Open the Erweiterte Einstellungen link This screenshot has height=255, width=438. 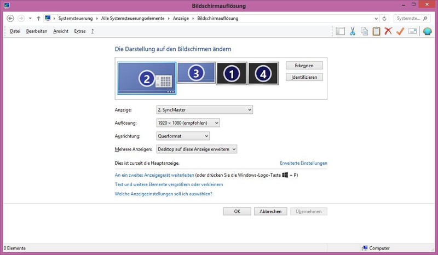pyautogui.click(x=303, y=163)
